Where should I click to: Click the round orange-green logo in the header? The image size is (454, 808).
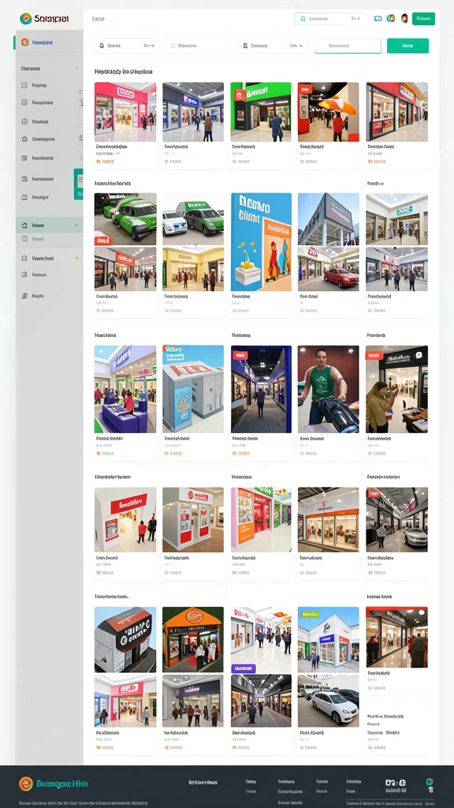[x=25, y=19]
